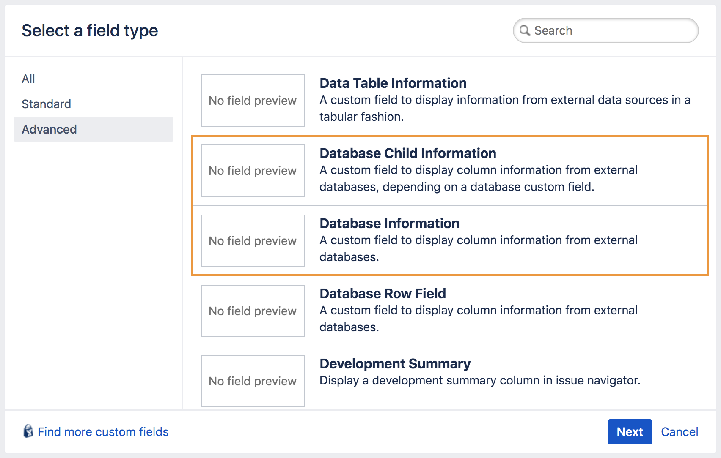Select the Database Row Field type
The width and height of the screenshot is (721, 458).
[383, 293]
